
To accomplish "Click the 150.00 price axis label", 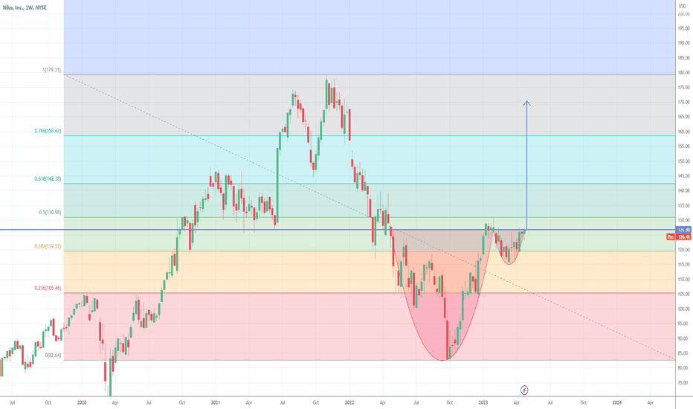I will [x=683, y=161].
